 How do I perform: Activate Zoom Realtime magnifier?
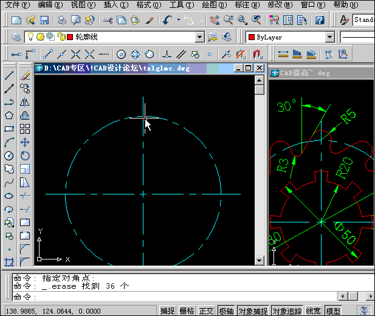click(x=229, y=20)
